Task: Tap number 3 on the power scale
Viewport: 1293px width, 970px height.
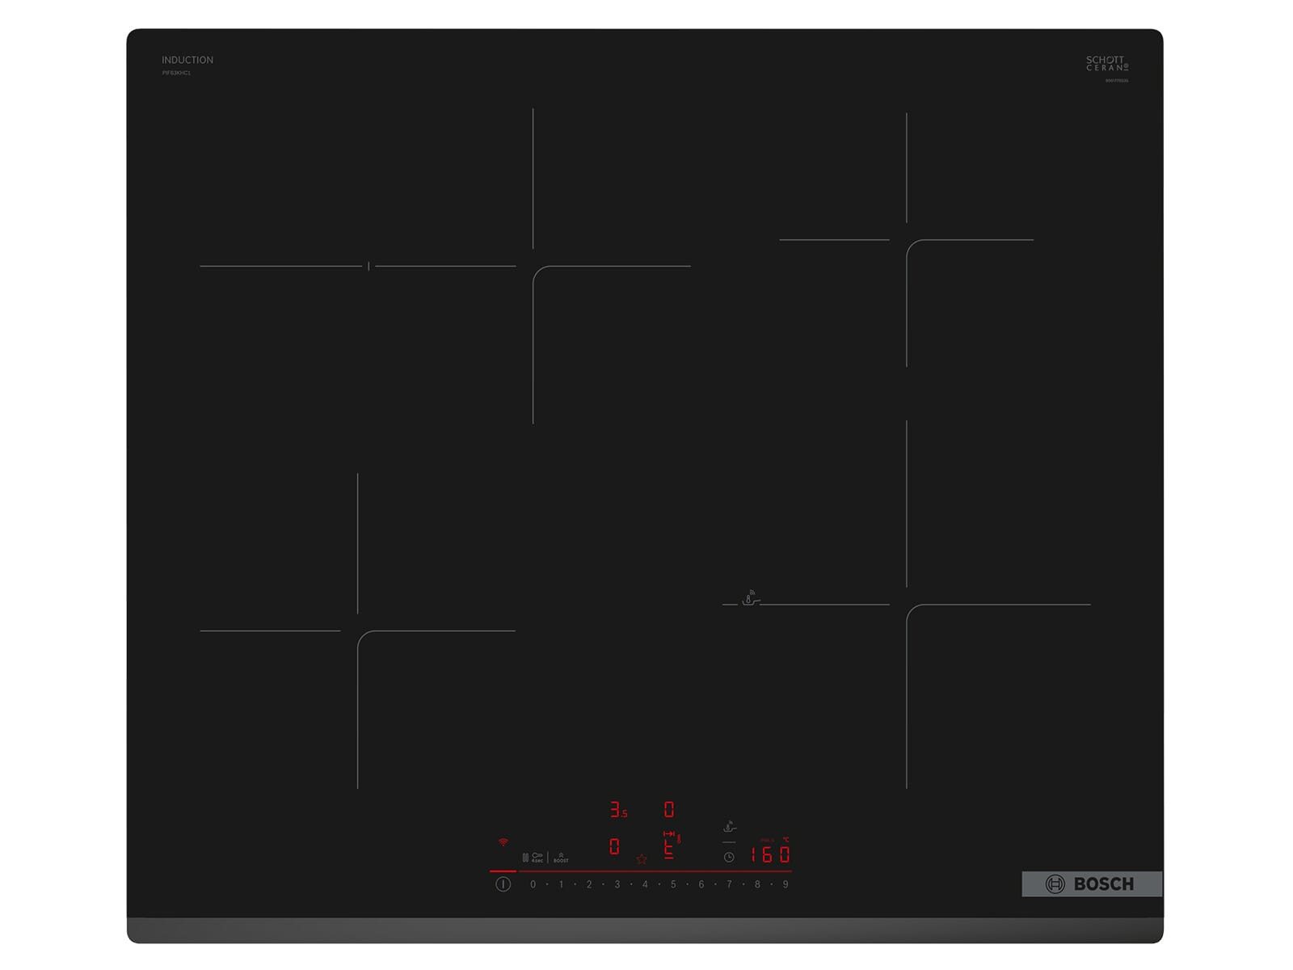Action: [617, 884]
